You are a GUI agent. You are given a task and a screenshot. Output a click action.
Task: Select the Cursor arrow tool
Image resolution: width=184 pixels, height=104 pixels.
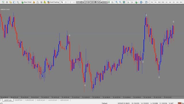[62, 2]
